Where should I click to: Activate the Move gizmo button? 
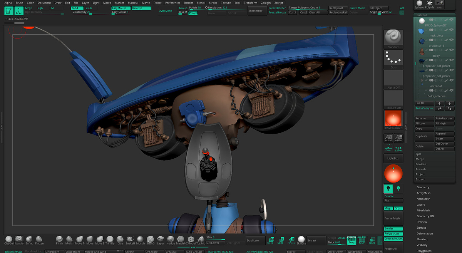tap(270, 240)
